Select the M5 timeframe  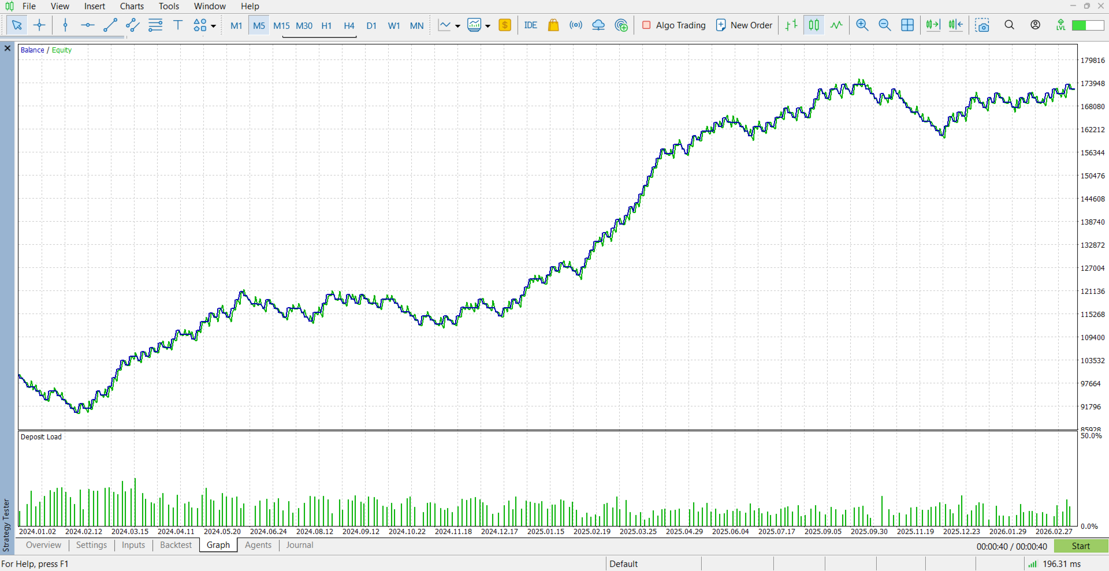coord(259,25)
